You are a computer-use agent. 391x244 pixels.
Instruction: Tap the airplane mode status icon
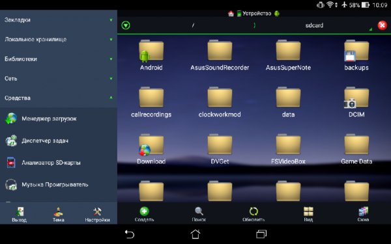coord(344,5)
